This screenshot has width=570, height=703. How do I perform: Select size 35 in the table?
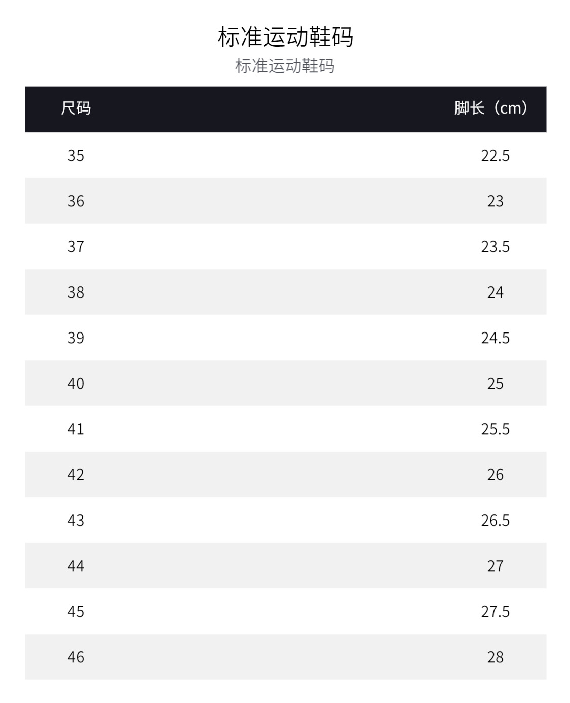(x=76, y=155)
